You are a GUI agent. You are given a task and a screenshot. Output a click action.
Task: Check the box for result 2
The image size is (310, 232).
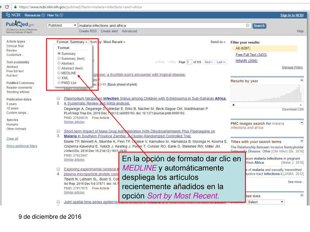point(58,98)
